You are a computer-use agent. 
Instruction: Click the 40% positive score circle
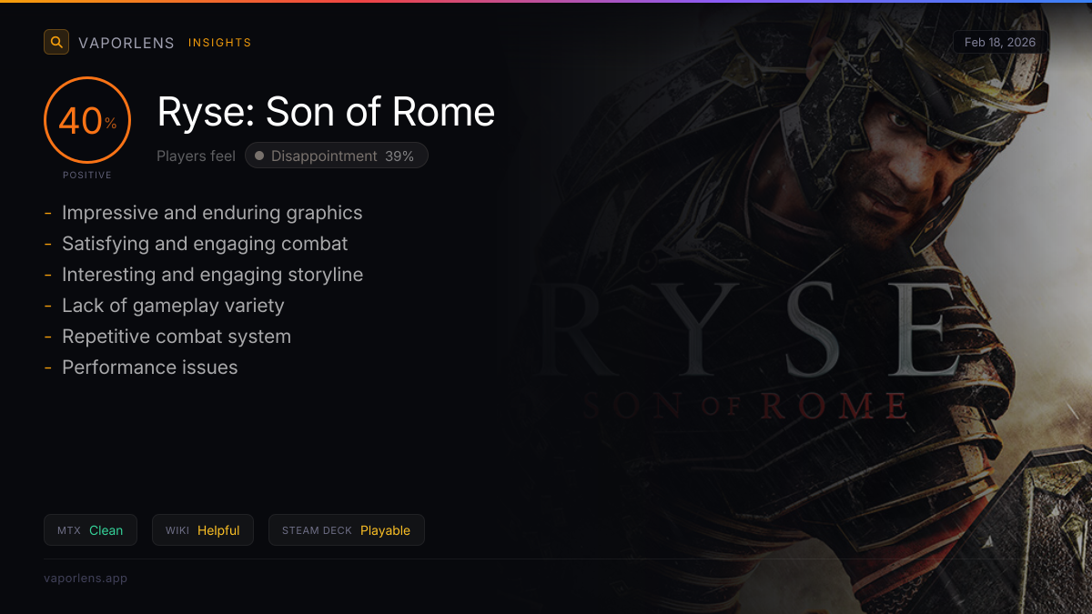pos(87,120)
